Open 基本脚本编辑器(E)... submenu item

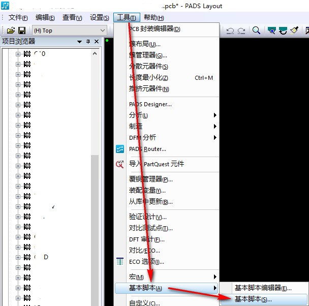coord(264,288)
